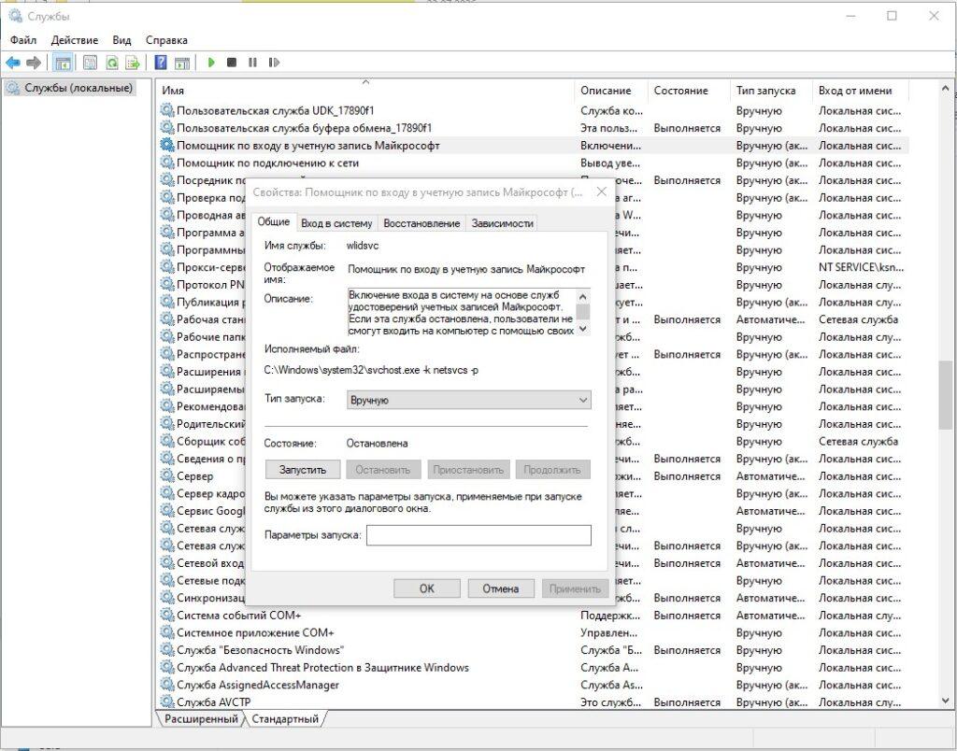Select Служба Advanced Threat Protection row
This screenshot has height=751, width=957.
(534, 667)
